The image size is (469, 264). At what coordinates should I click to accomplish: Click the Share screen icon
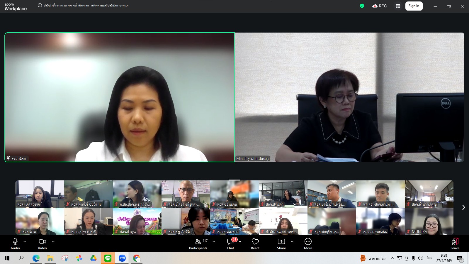click(281, 244)
